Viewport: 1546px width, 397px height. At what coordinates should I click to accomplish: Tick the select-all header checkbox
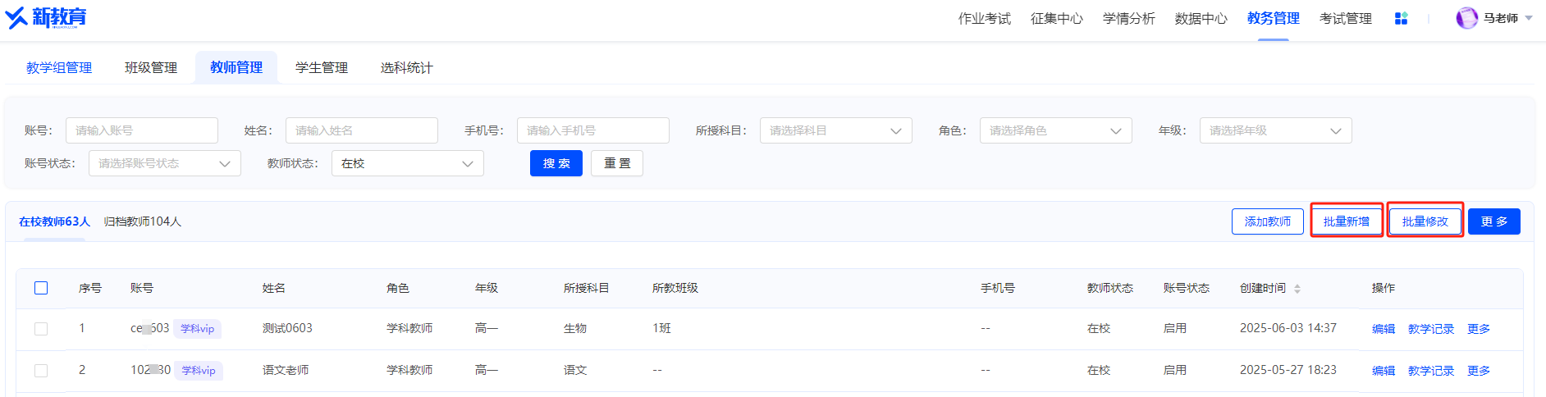(41, 288)
